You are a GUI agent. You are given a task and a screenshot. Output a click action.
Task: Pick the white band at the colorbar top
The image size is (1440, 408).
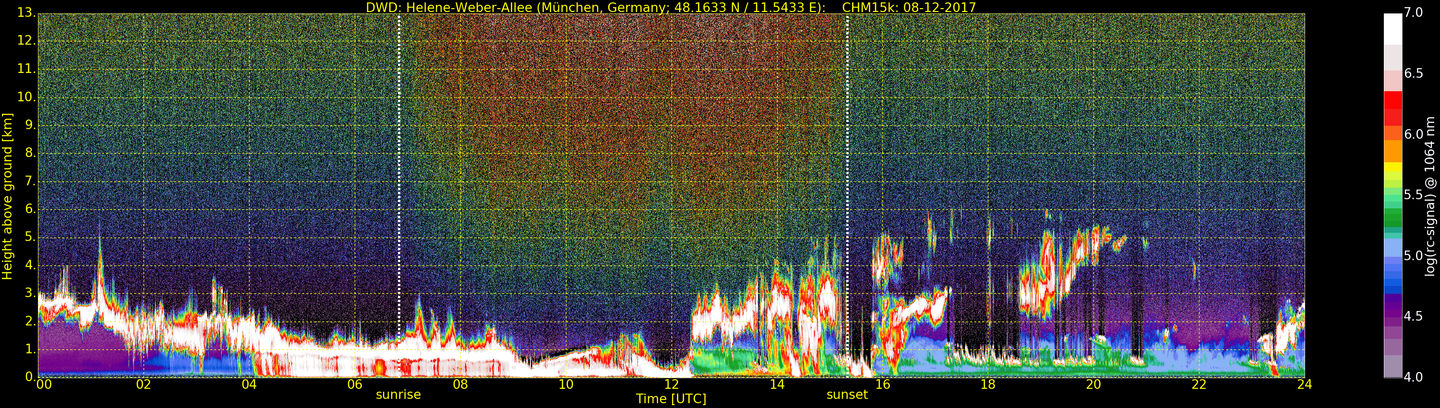[x=1393, y=29]
